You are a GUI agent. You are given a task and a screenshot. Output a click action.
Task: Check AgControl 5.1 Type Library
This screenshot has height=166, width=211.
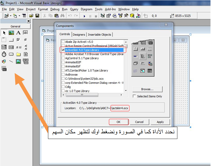pyautogui.click(x=63, y=58)
